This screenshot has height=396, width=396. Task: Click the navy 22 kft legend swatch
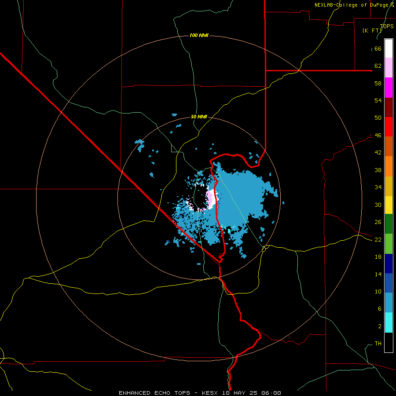coord(389,264)
